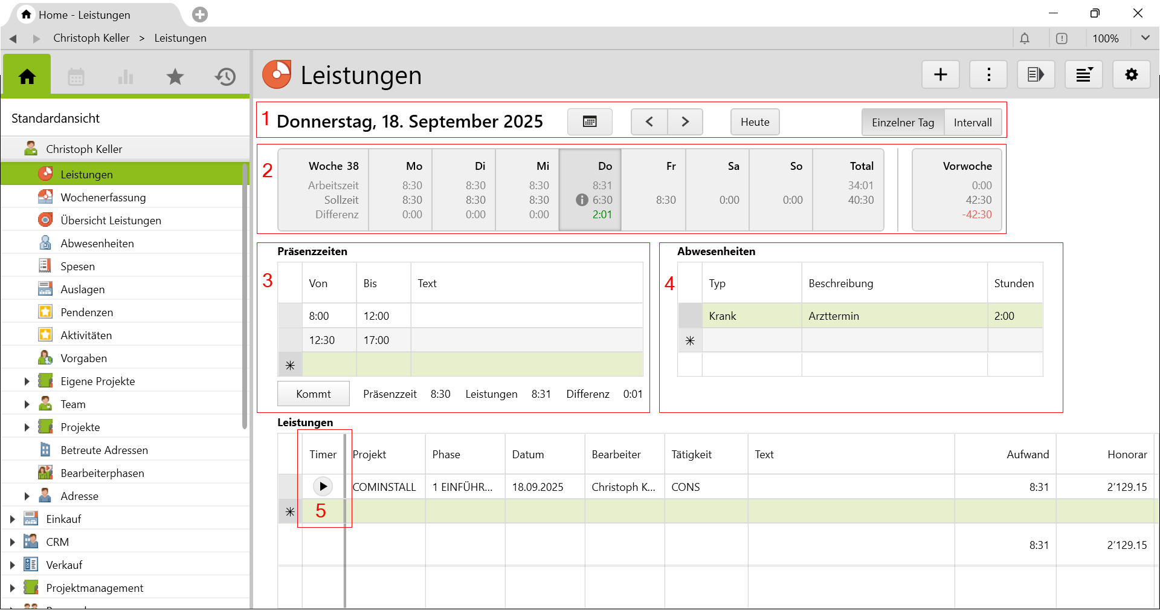1160x616 pixels.
Task: Open settings gear in Leistungen header
Action: click(x=1131, y=75)
